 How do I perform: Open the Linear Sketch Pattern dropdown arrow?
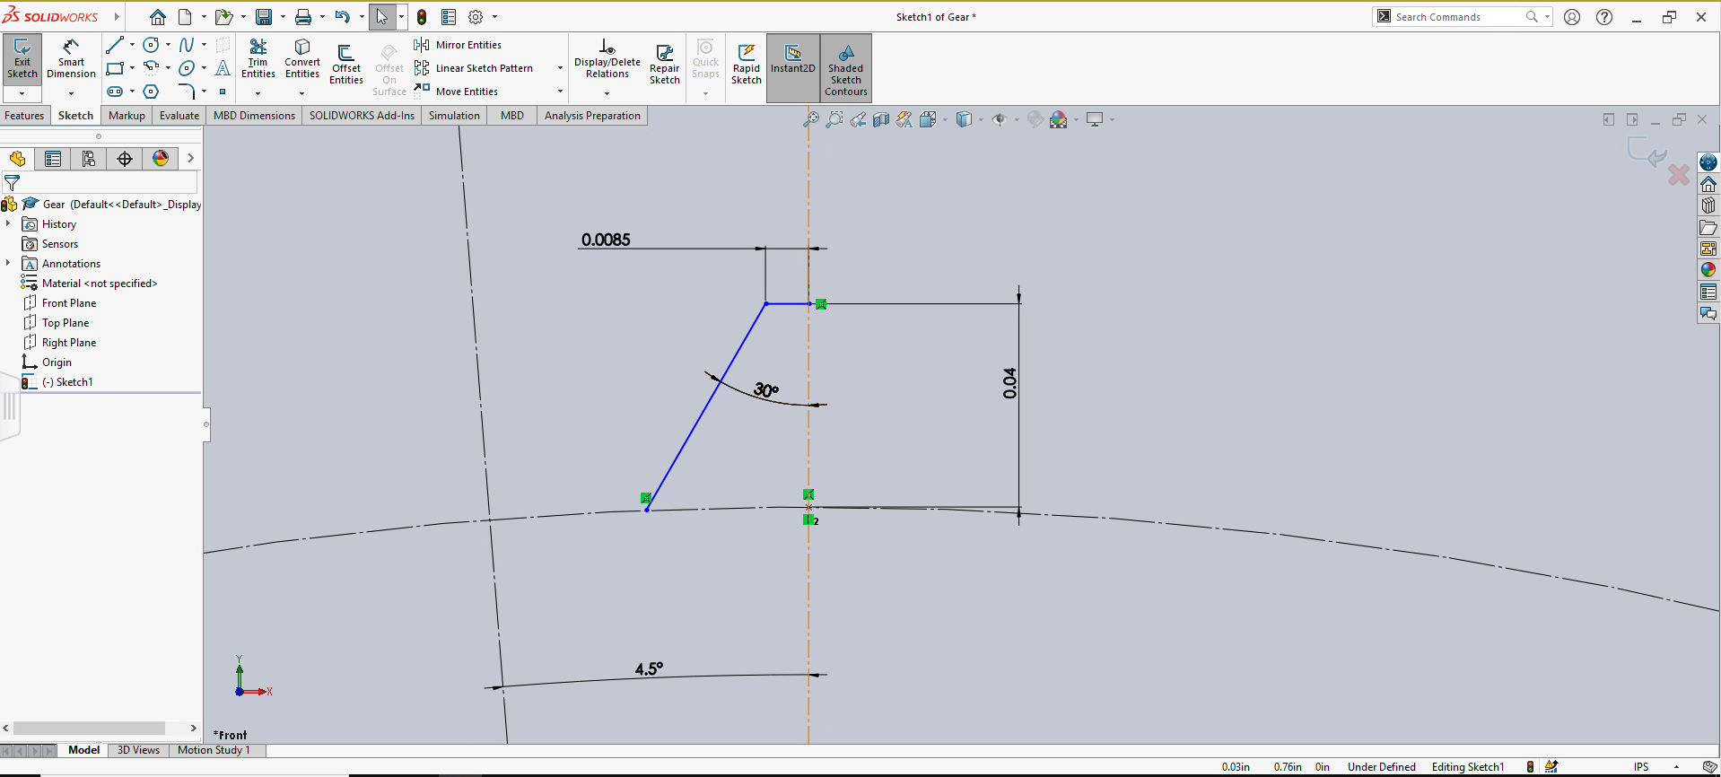click(560, 68)
